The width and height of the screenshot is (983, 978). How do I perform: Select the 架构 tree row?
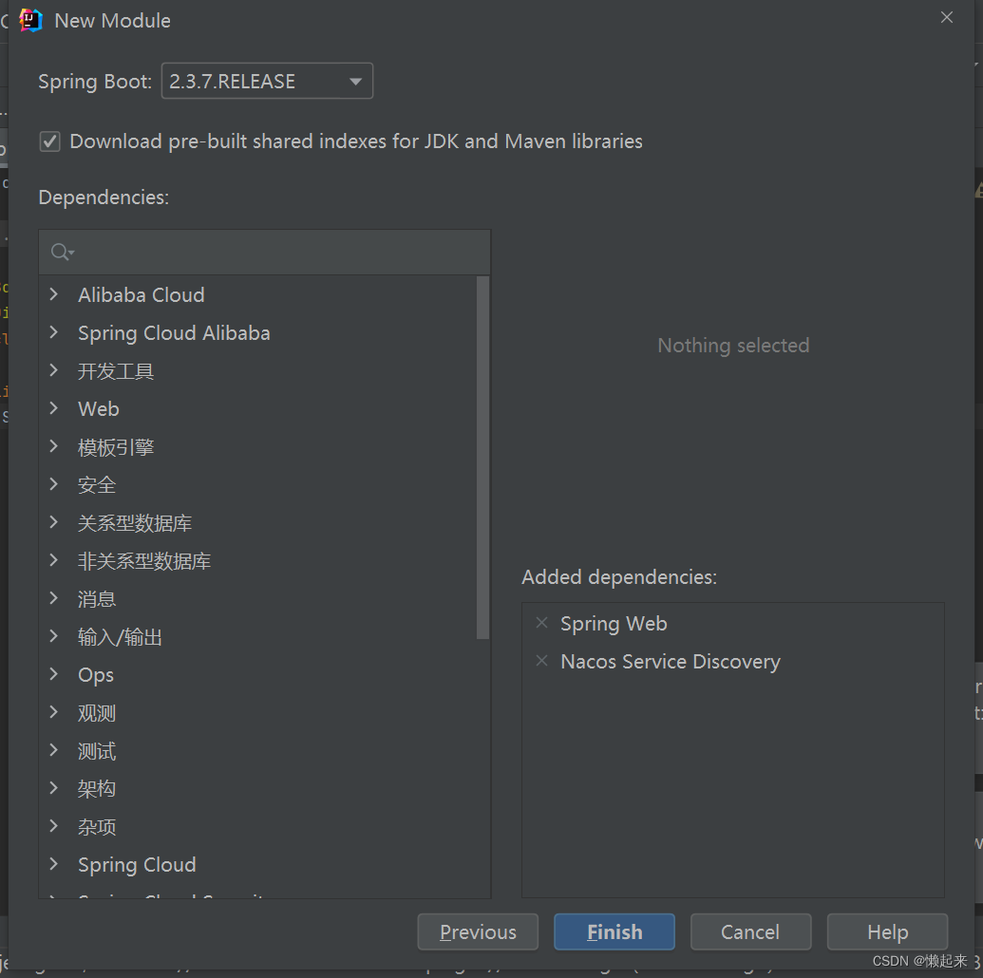(x=257, y=789)
